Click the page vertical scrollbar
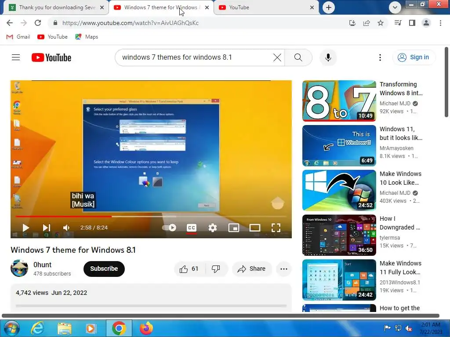 coord(446,82)
